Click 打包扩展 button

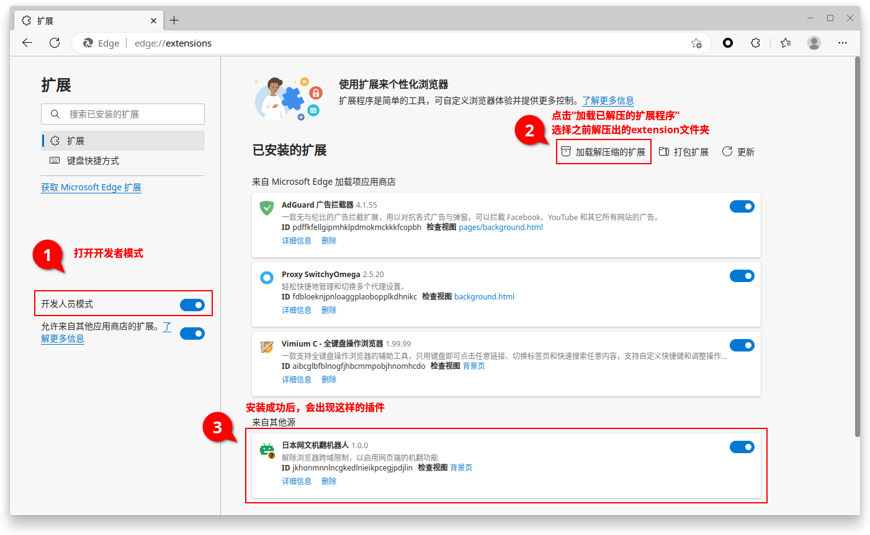point(684,152)
